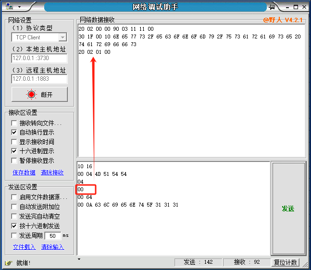
Task: Click the 复位计数 reset count button
Action: click(285, 262)
